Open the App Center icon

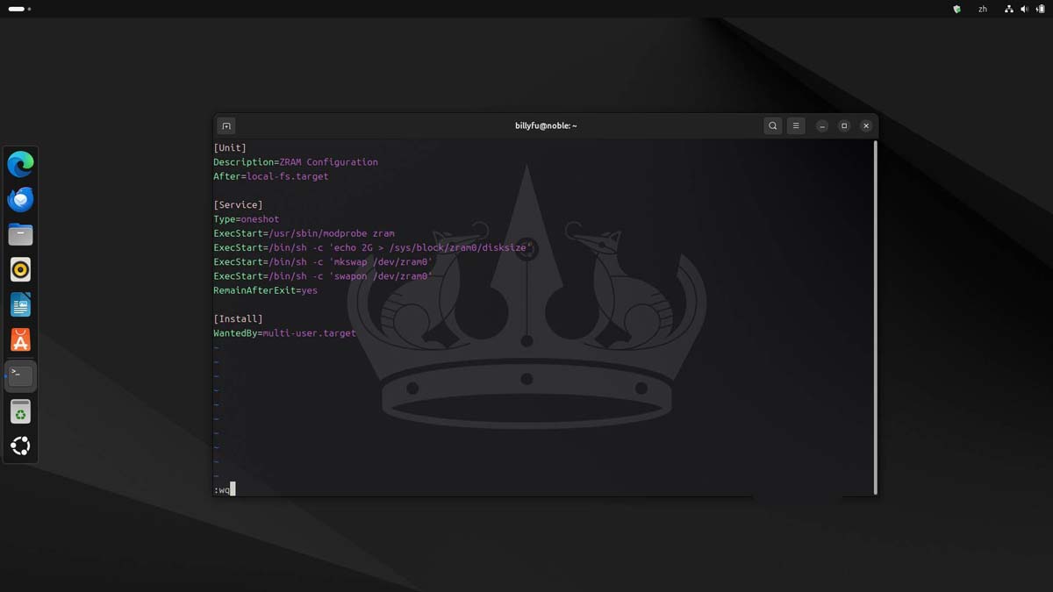(x=20, y=340)
